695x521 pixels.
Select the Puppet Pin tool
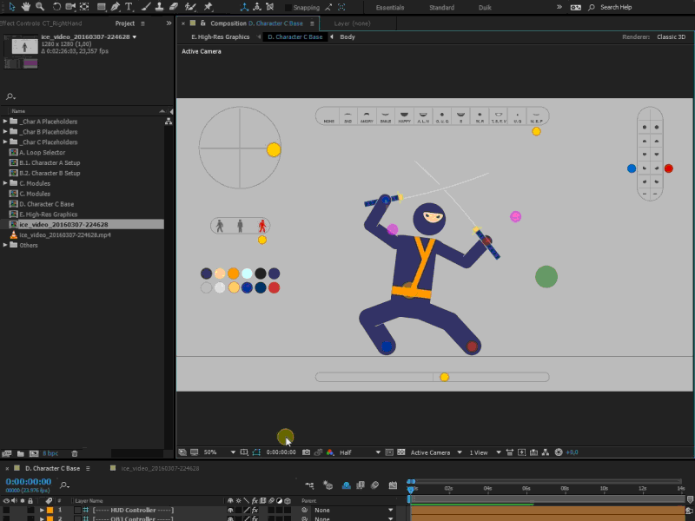(206, 7)
